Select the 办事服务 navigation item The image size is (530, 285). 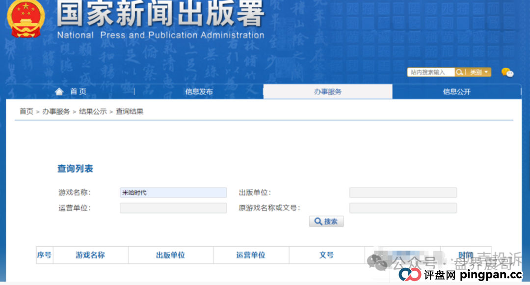tap(328, 91)
